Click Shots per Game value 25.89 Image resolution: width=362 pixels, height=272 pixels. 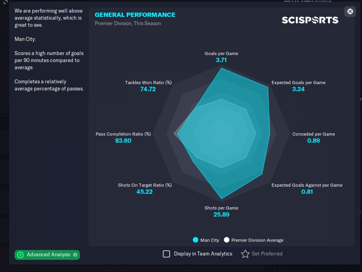pos(221,215)
